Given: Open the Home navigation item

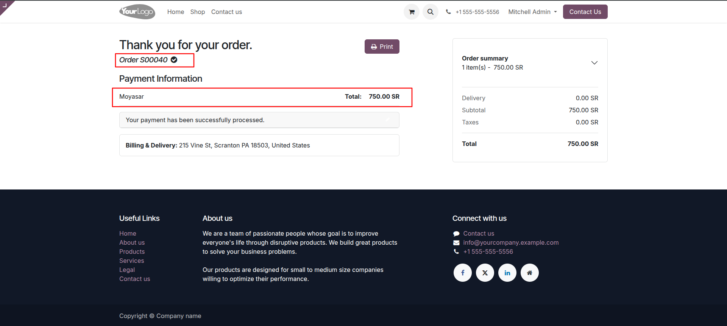Looking at the screenshot, I should [x=176, y=12].
